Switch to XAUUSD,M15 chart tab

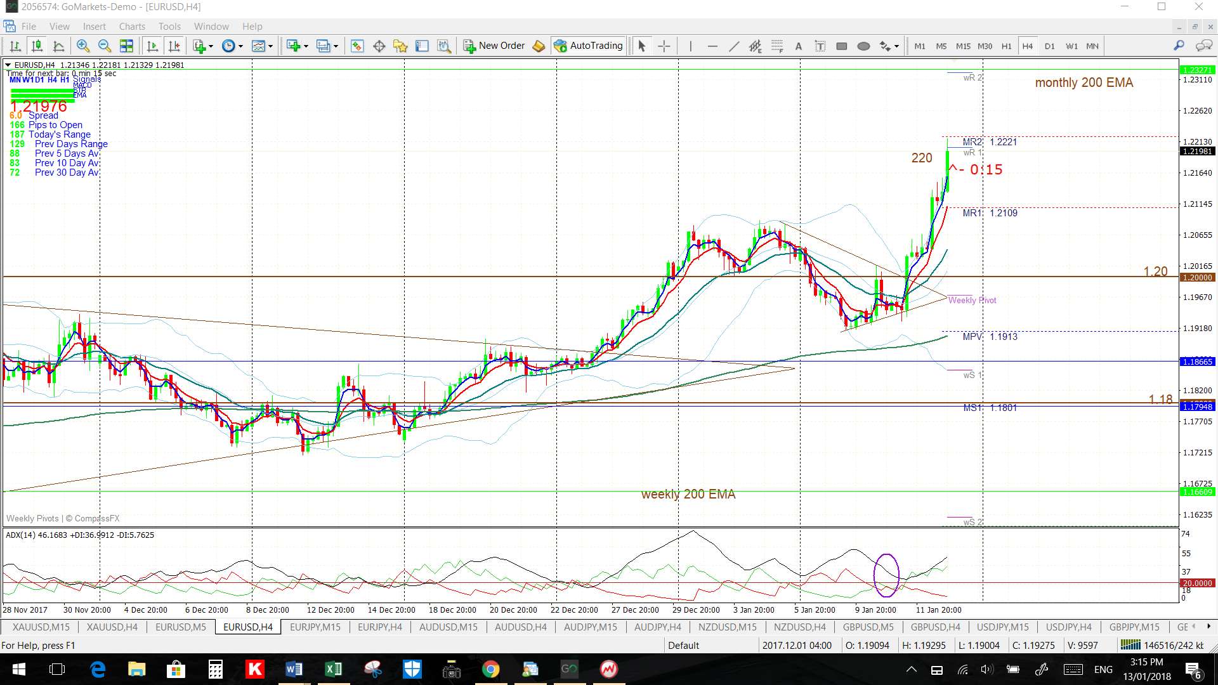point(41,627)
